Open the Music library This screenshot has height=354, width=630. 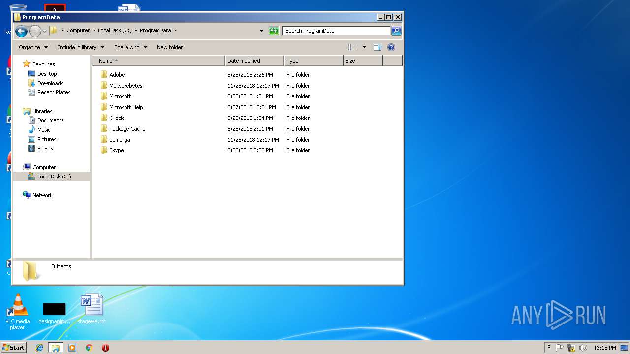[x=44, y=130]
